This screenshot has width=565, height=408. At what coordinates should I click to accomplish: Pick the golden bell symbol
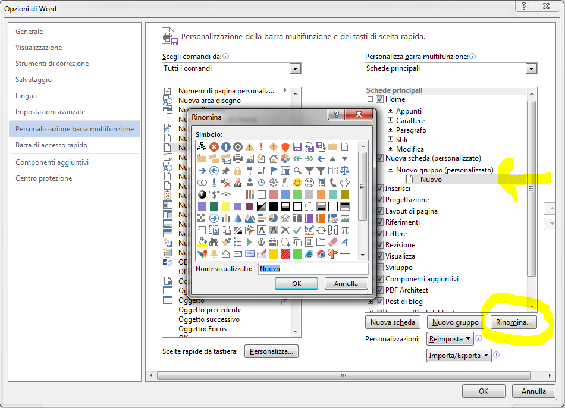[214, 254]
